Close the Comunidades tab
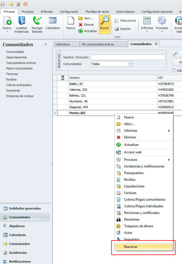The image size is (182, 264). (156, 44)
